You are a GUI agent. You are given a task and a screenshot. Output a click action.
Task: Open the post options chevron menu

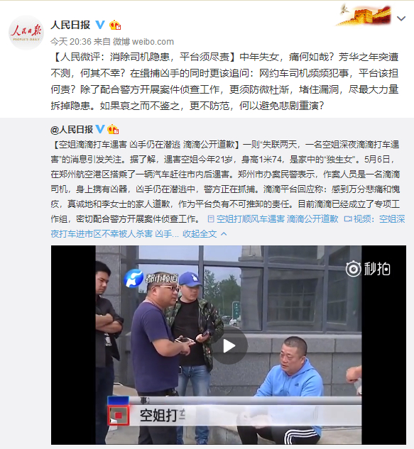click(x=401, y=18)
